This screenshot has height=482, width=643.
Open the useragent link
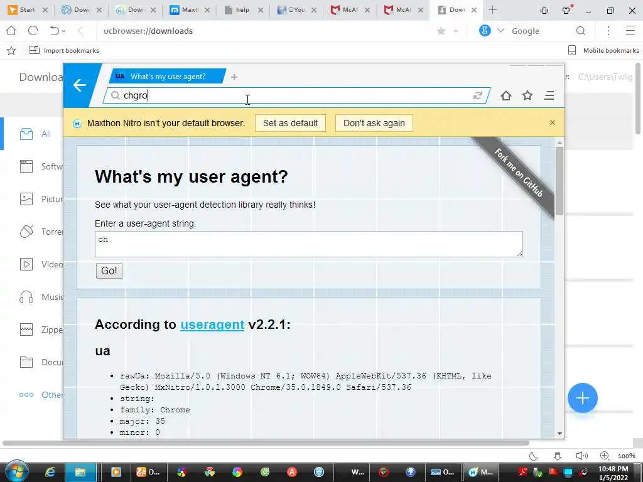click(x=212, y=324)
